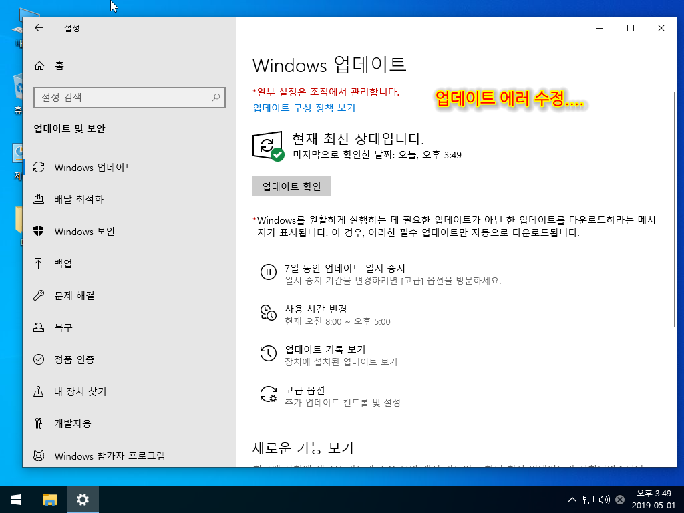Select 배달 최적화 in the sidebar

130,199
